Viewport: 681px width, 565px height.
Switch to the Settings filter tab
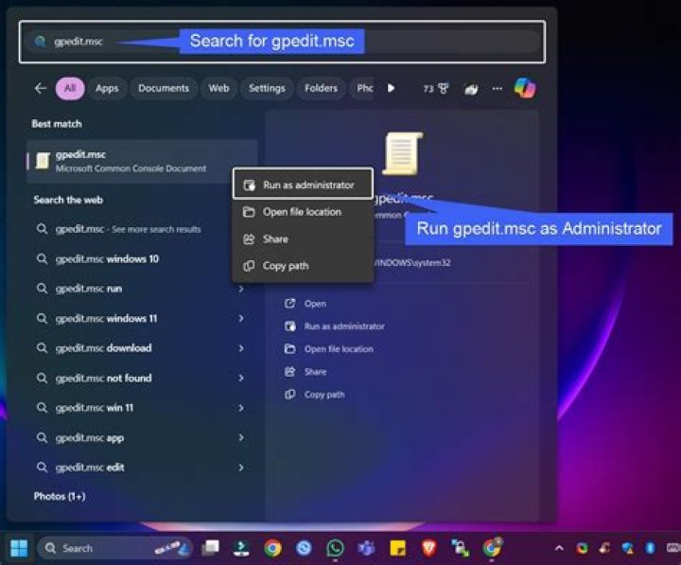pos(267,88)
